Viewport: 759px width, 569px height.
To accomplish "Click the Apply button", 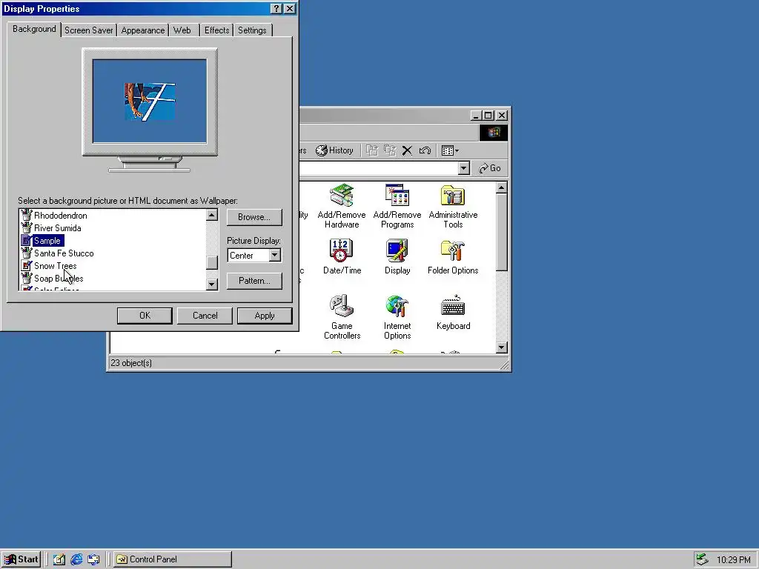I will [x=265, y=316].
